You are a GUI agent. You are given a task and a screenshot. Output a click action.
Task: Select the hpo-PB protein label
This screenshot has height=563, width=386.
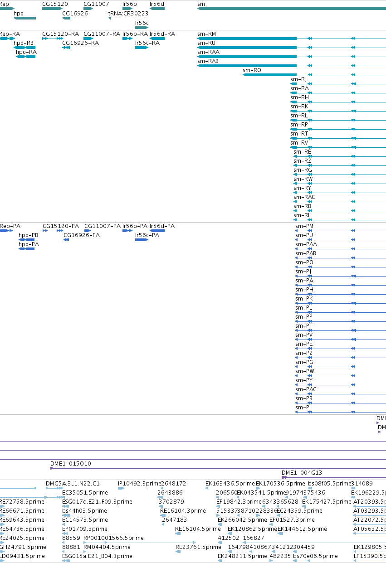point(28,235)
